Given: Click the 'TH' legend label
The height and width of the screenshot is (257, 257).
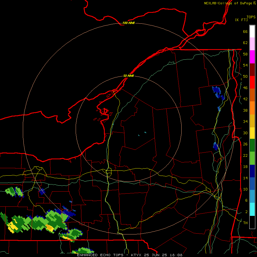Looking at the screenshot, I should (x=245, y=223).
